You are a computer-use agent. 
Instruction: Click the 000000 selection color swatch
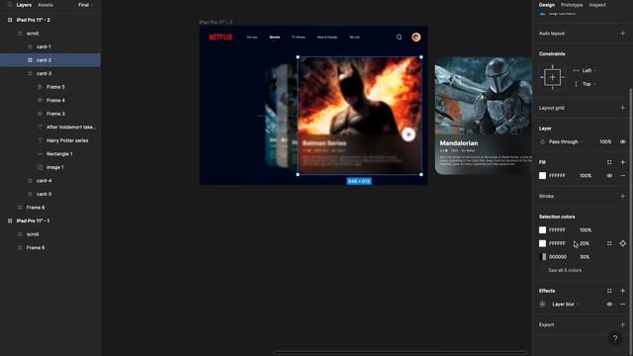tap(543, 257)
